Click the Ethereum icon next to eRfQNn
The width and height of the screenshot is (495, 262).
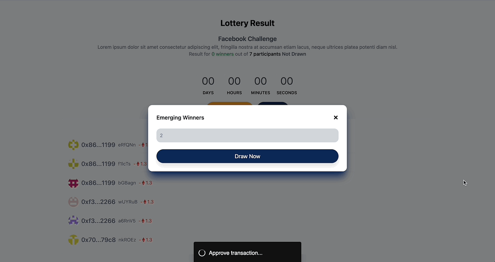143,145
